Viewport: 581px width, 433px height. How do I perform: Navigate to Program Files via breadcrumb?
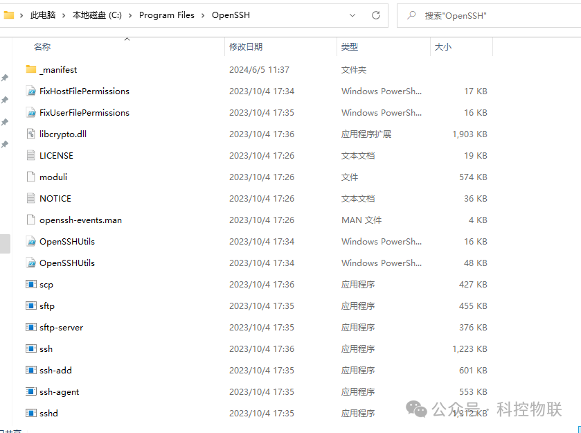[167, 15]
